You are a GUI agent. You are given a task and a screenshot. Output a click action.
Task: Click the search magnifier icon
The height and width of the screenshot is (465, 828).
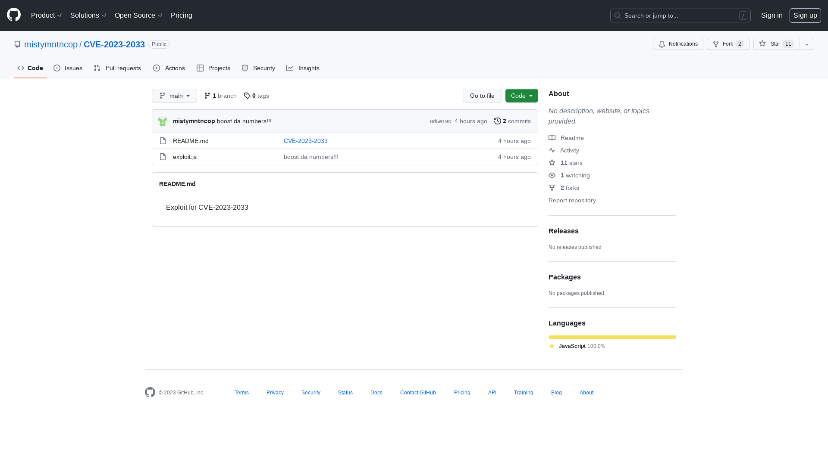(618, 15)
